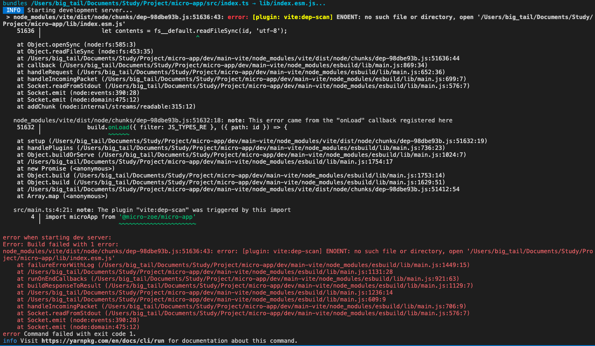This screenshot has height=346, width=595.
Task: Click 'Error: Build failed with 1 error:' line
Action: (60, 244)
